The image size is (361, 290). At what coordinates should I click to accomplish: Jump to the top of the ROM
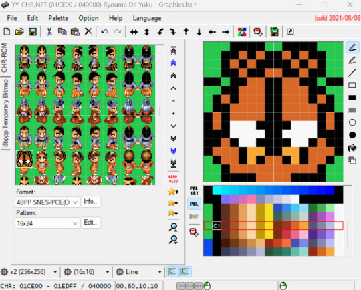click(x=173, y=51)
